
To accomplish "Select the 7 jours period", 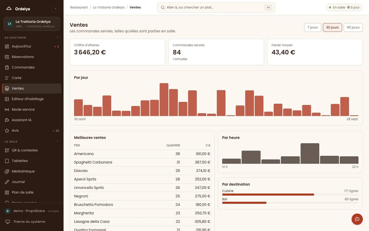I will tap(313, 27).
